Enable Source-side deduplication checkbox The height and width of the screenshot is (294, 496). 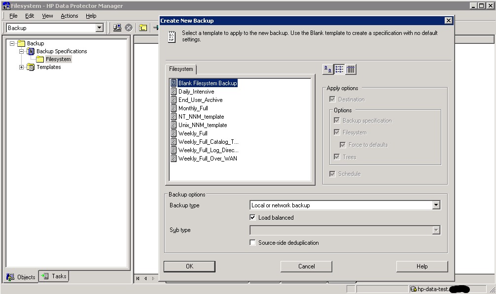pos(252,242)
